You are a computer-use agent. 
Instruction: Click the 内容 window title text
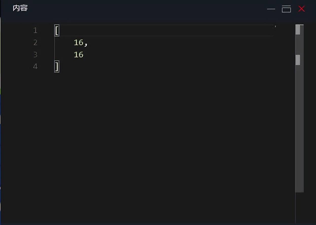pos(20,8)
